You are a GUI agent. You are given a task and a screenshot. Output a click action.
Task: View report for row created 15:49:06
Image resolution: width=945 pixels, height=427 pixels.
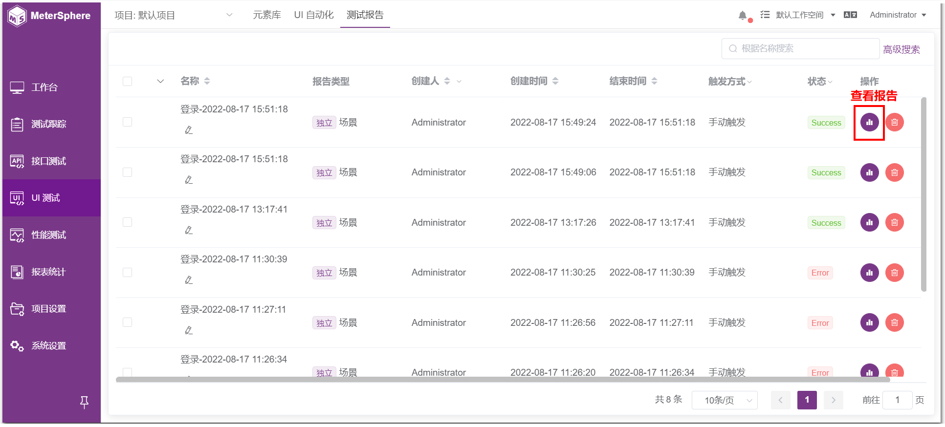tap(869, 172)
